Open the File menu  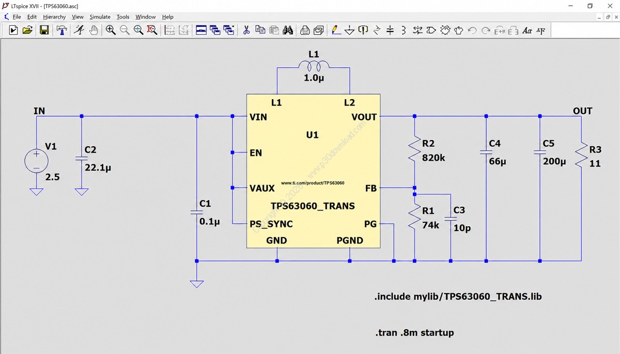(x=17, y=17)
